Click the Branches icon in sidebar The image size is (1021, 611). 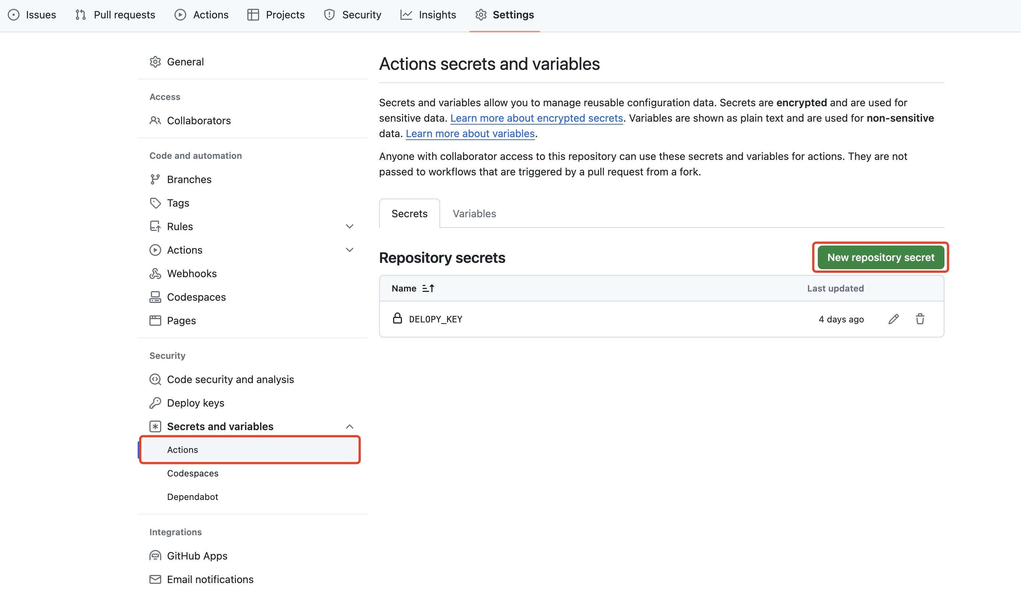pyautogui.click(x=155, y=179)
